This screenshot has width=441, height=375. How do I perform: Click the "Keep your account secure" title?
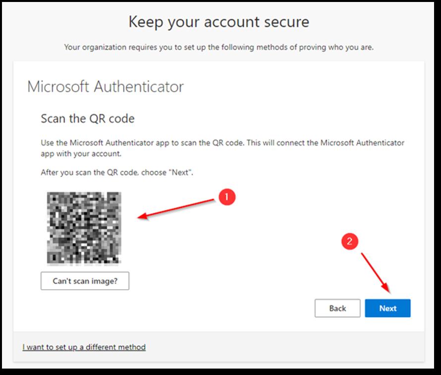tap(219, 22)
